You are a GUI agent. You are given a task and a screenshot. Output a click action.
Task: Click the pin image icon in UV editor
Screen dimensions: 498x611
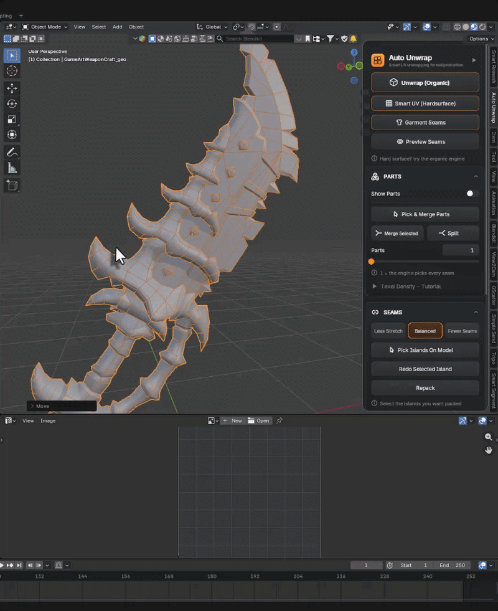[x=279, y=421]
